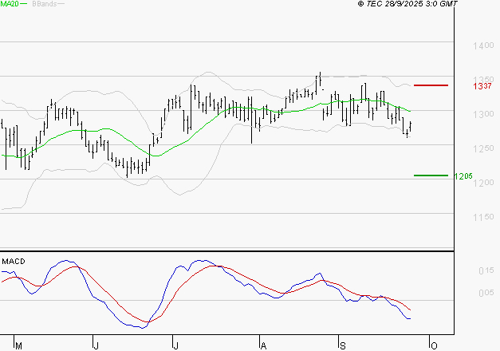
Task: Click the 1150 price axis label
Action: [483, 217]
